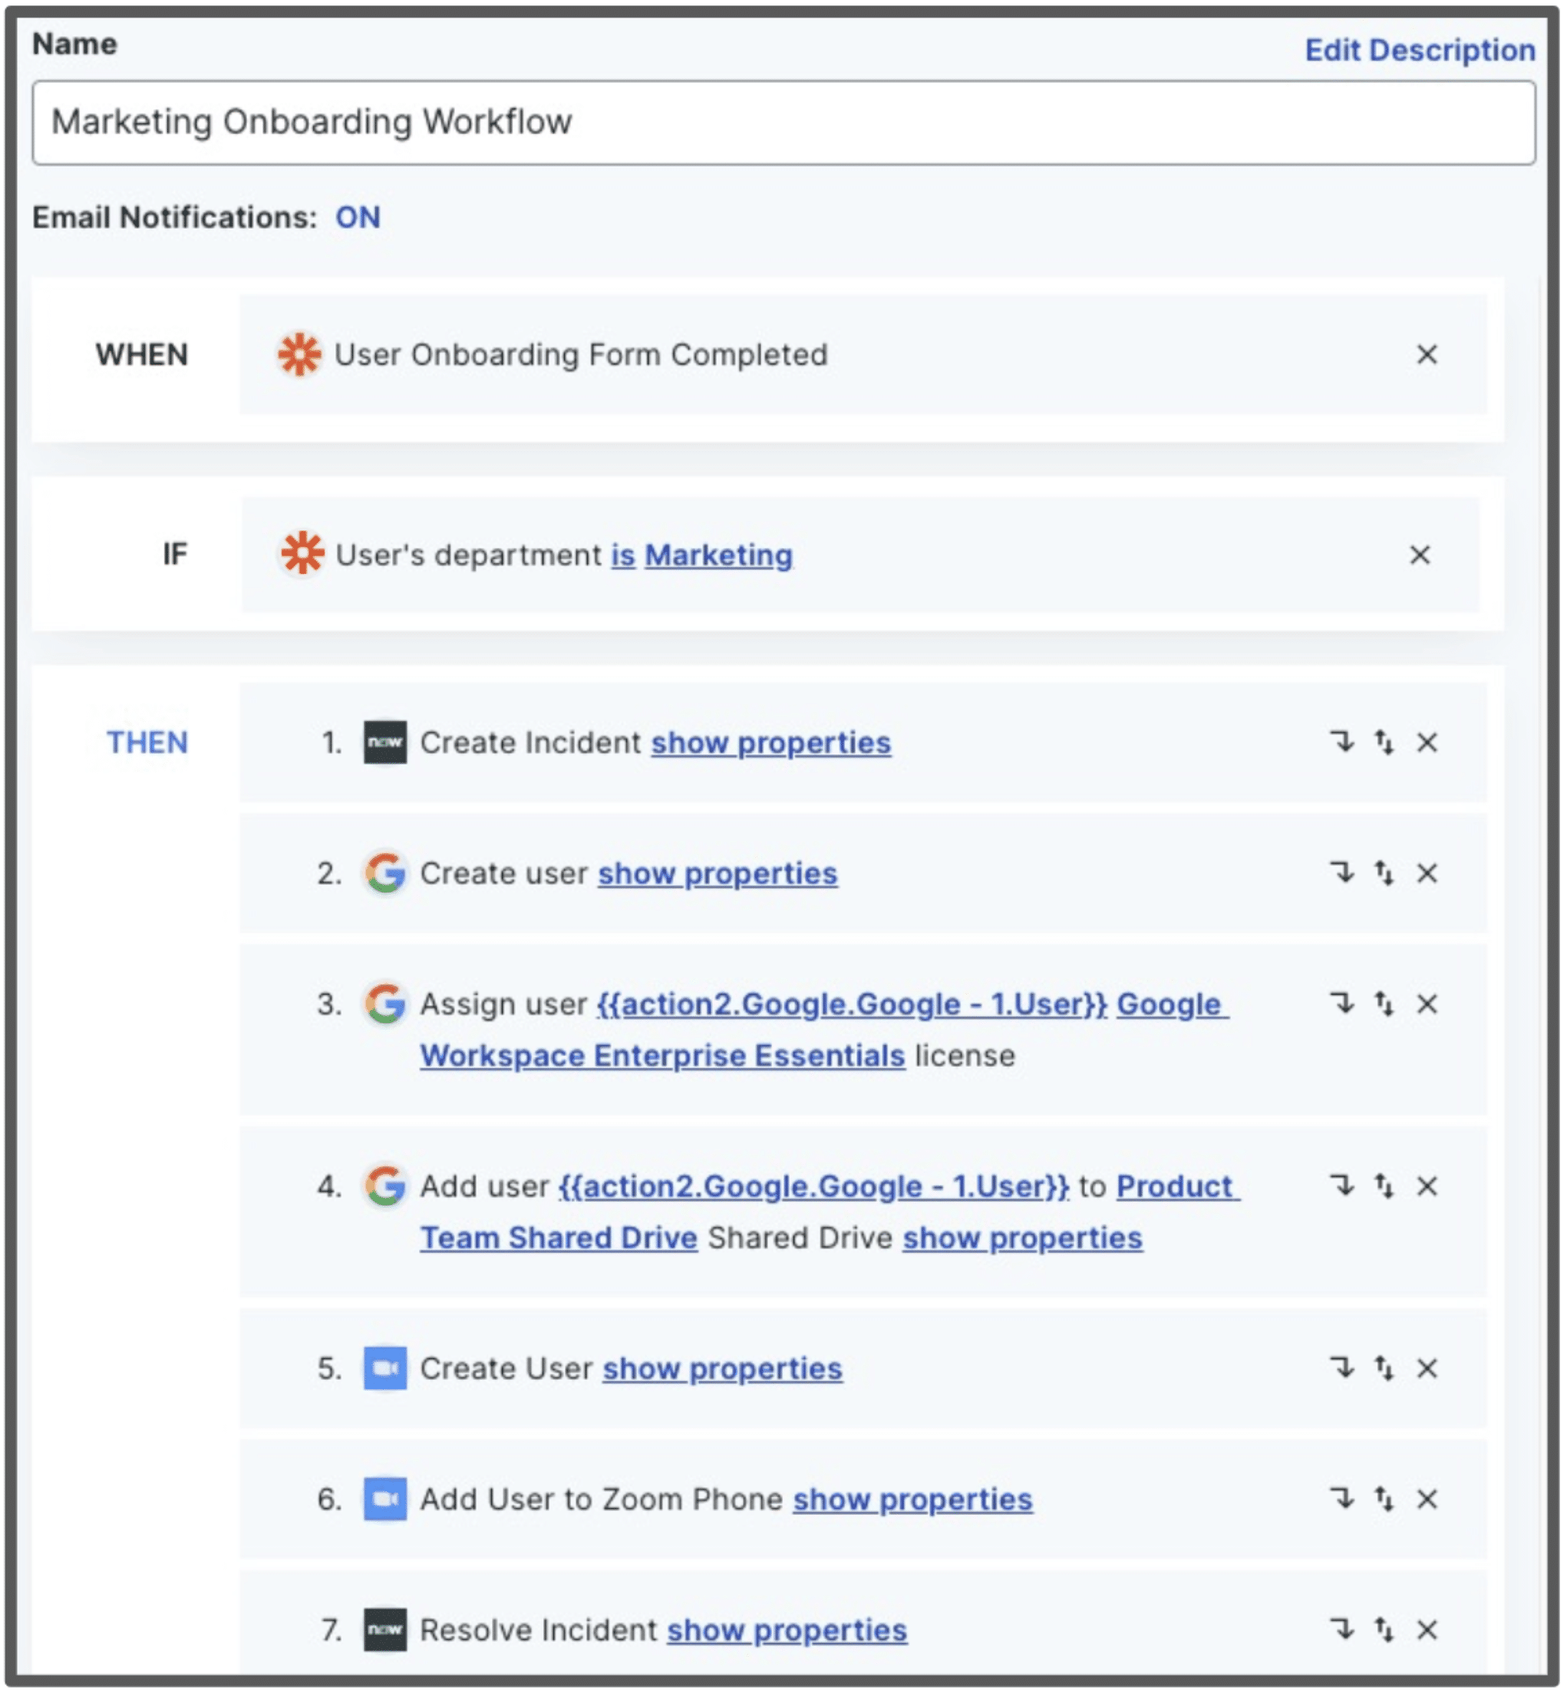Click reorder arrows on Resolve Incident step

[1384, 1629]
